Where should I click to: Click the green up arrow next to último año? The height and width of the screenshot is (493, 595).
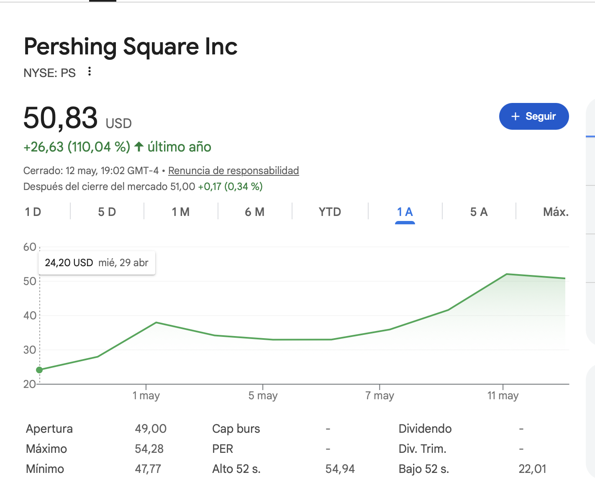[139, 147]
